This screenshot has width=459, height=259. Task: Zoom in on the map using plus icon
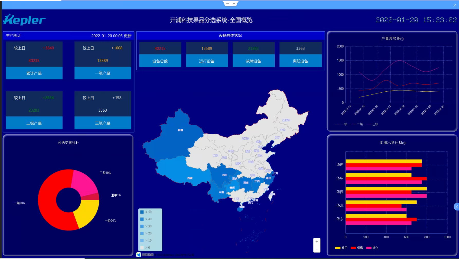pyautogui.click(x=317, y=241)
